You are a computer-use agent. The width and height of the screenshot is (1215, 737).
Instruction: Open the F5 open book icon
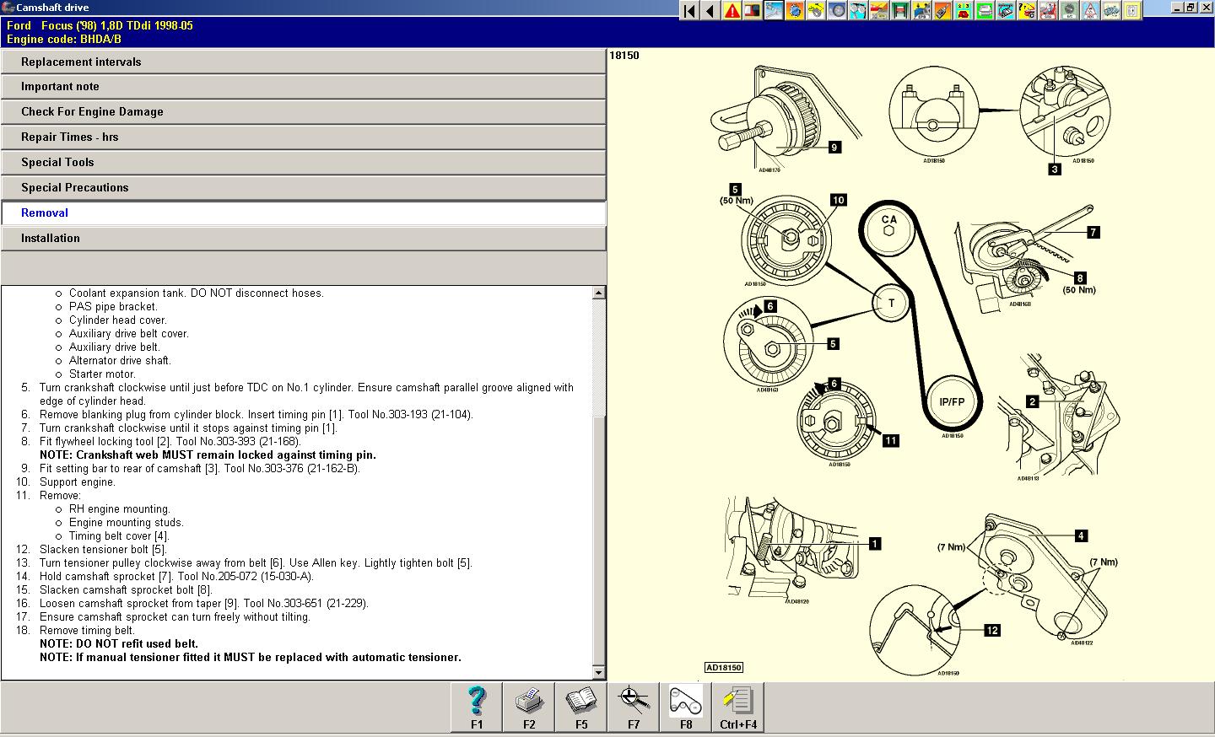point(581,707)
